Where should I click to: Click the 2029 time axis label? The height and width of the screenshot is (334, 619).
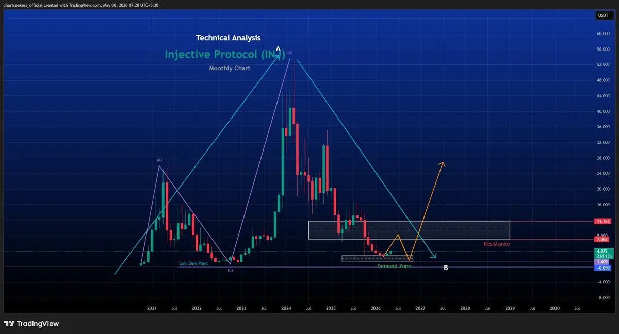(510, 308)
